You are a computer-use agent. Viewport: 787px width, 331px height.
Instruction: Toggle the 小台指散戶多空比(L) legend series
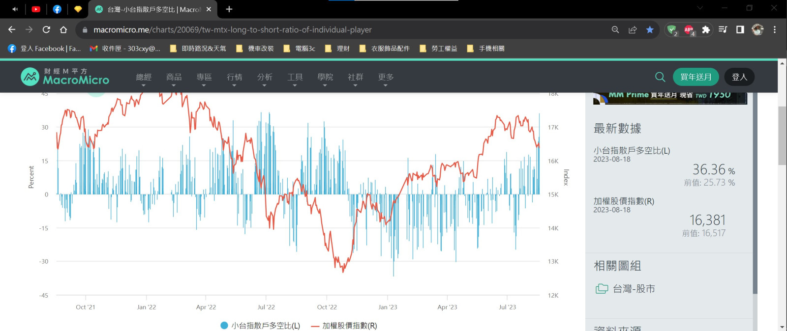[260, 326]
